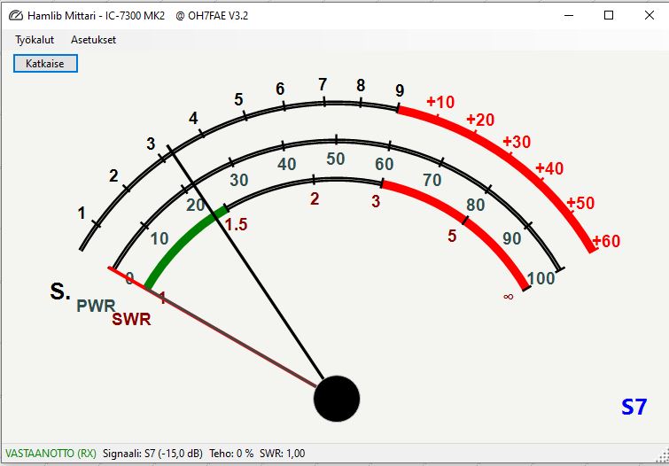Click the +60 mark on S-meter scale
Viewport: 669px width, 466px height.
pyautogui.click(x=606, y=241)
